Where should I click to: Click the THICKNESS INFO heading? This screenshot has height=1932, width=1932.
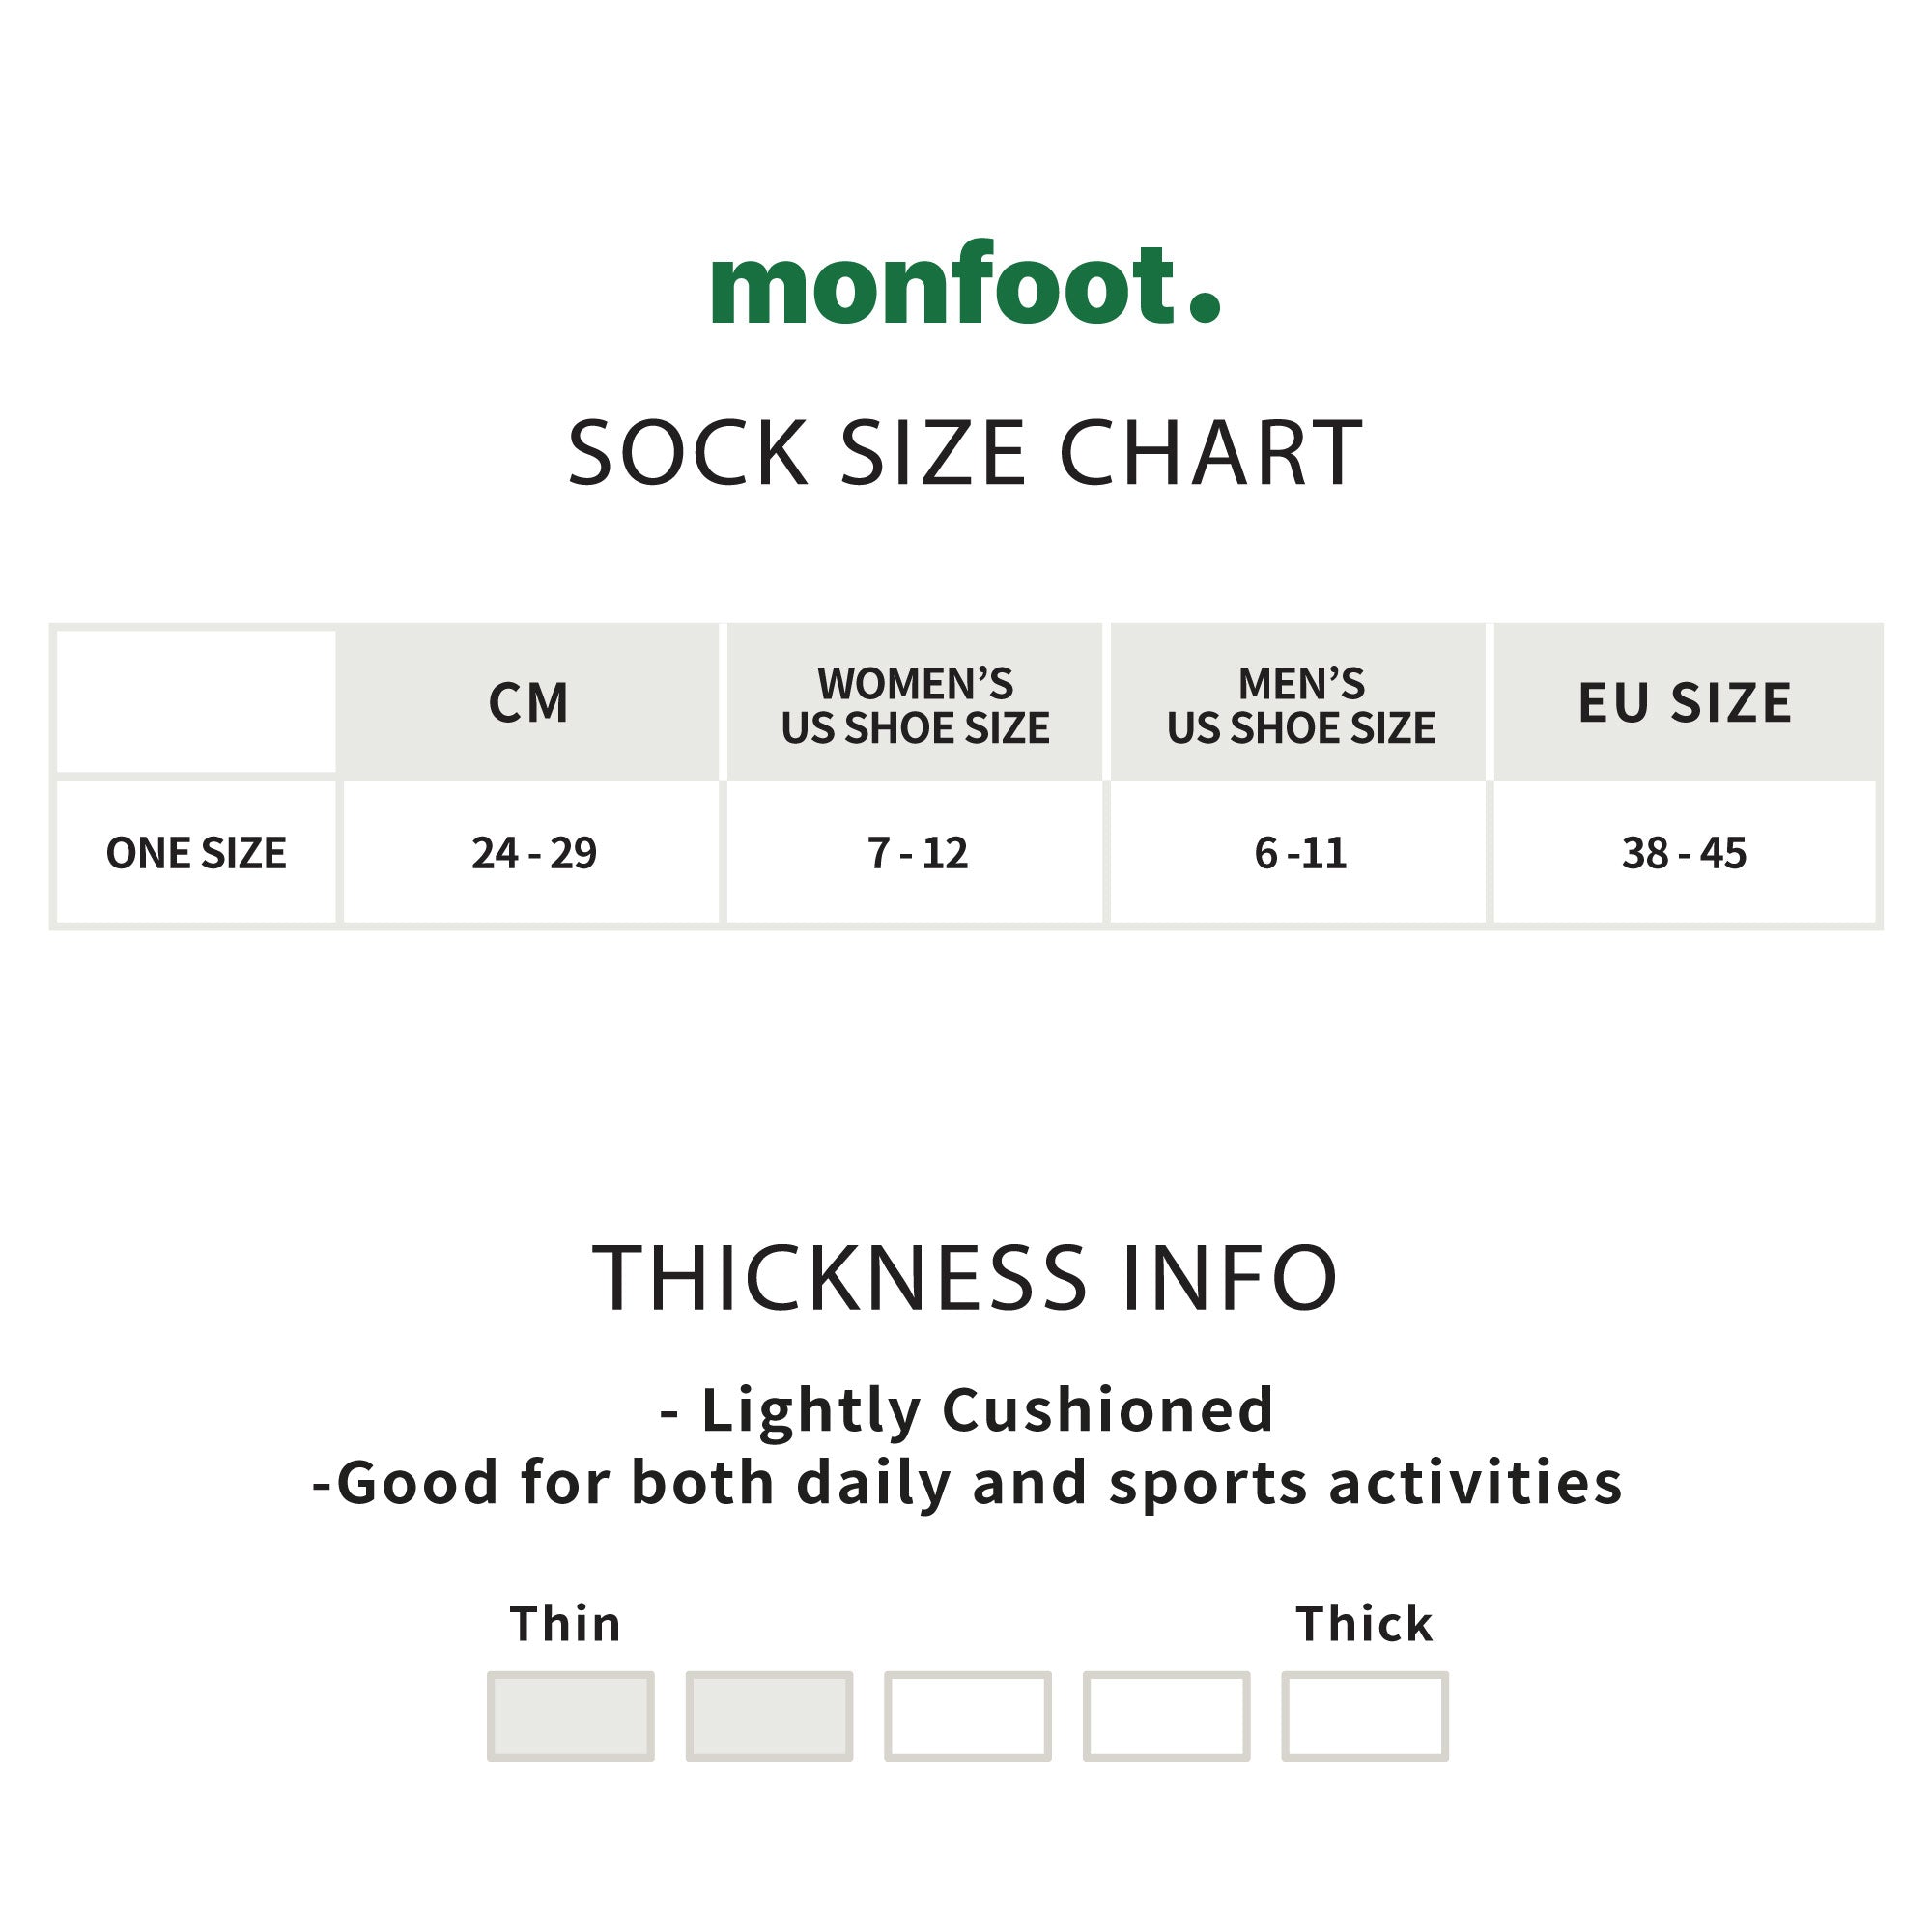965,1279
